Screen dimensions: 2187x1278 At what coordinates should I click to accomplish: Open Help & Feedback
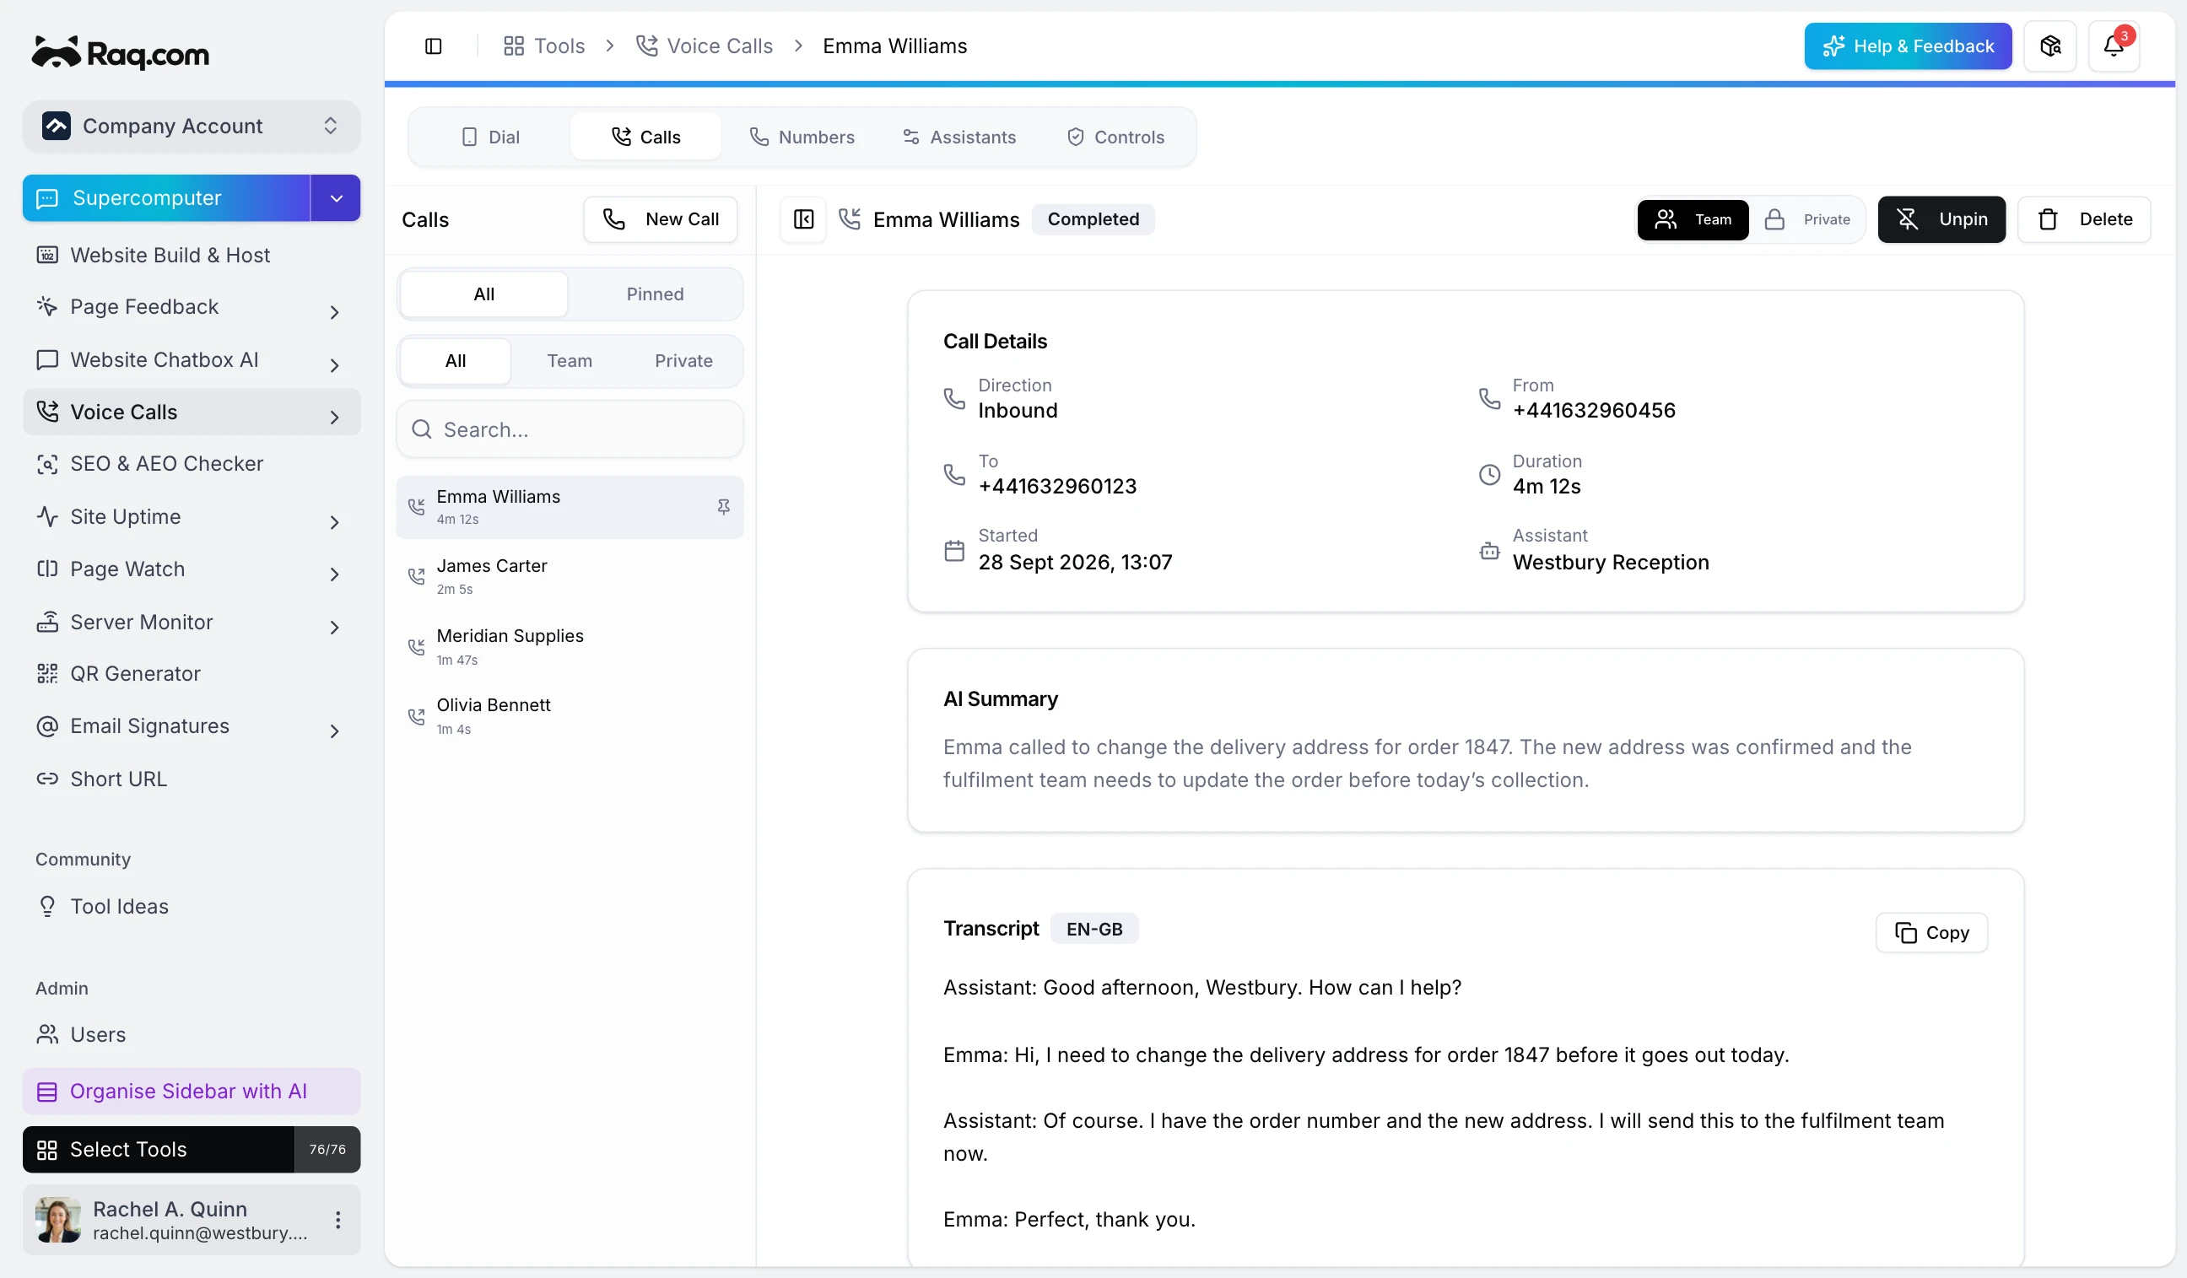(1908, 46)
